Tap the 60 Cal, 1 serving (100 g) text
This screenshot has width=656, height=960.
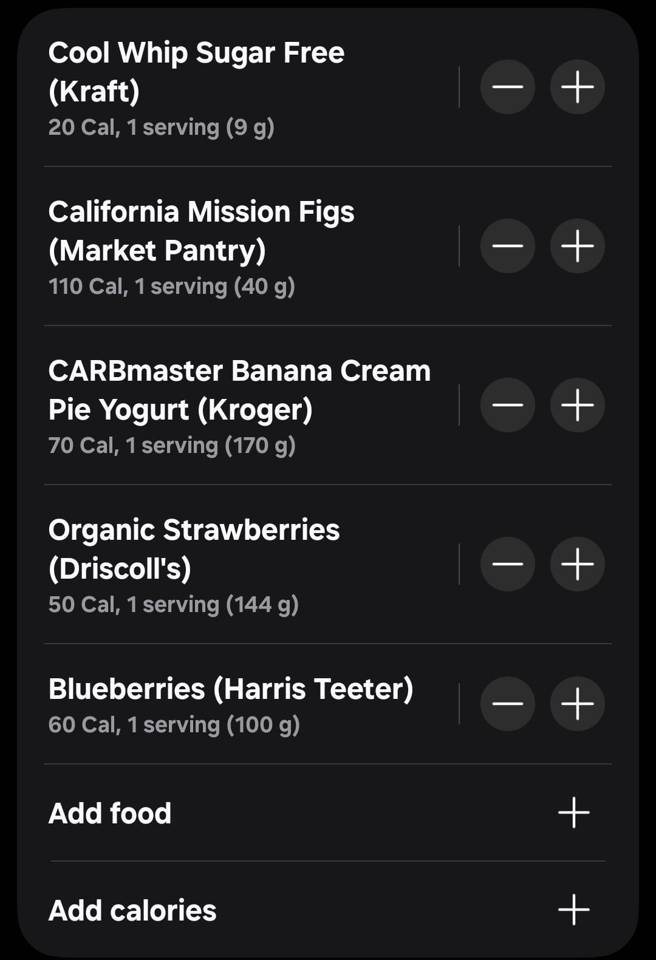click(x=174, y=724)
